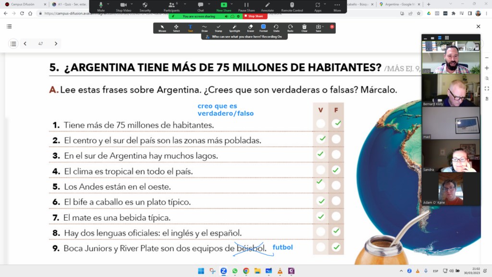
Task: Enable the Spotlight annotation tool
Action: point(234,28)
